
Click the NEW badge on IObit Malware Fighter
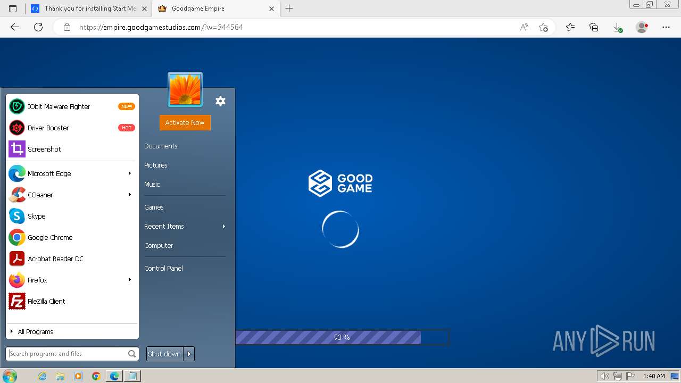127,106
